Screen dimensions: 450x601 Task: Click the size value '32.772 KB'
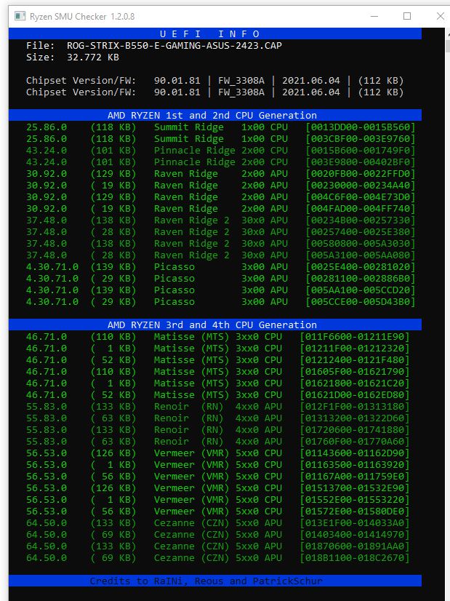coord(93,57)
